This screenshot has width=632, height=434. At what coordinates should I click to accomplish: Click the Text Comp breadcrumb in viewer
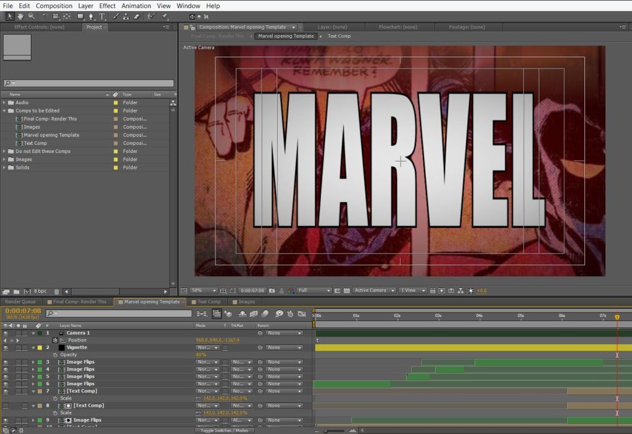pos(339,36)
